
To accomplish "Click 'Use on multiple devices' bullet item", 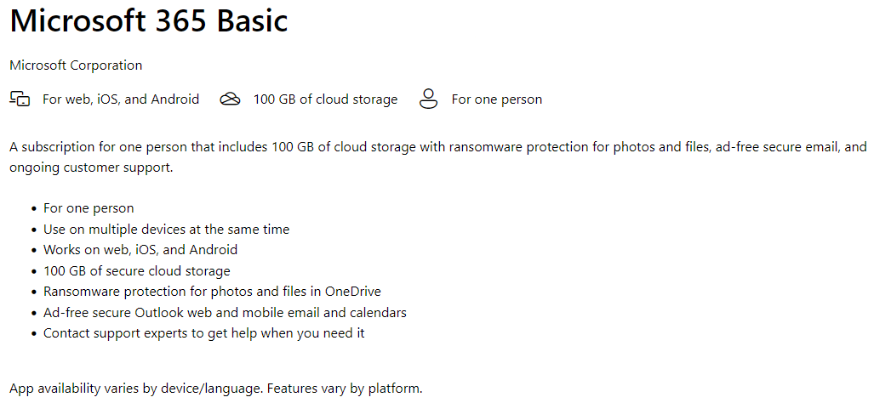I will pos(167,229).
